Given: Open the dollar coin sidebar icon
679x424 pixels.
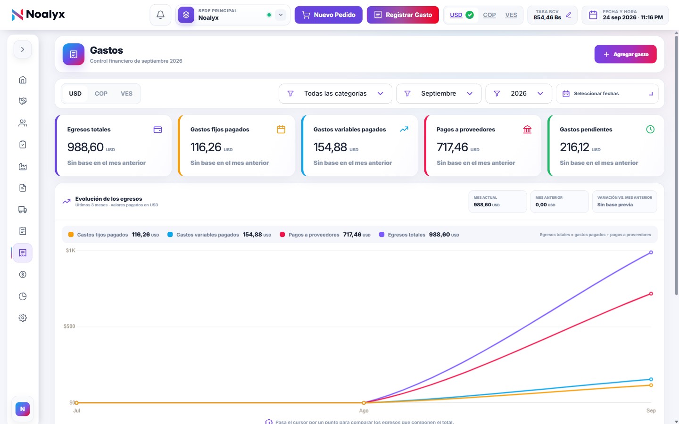Looking at the screenshot, I should pyautogui.click(x=23, y=275).
